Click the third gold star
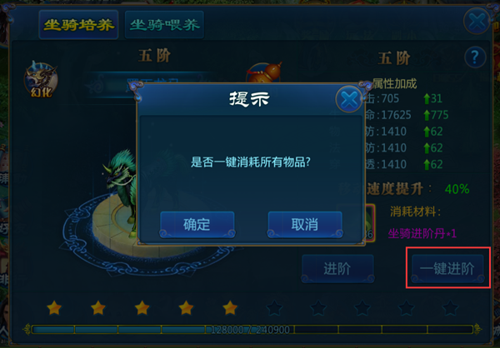Screen dimensions: 500x348 (x=142, y=307)
